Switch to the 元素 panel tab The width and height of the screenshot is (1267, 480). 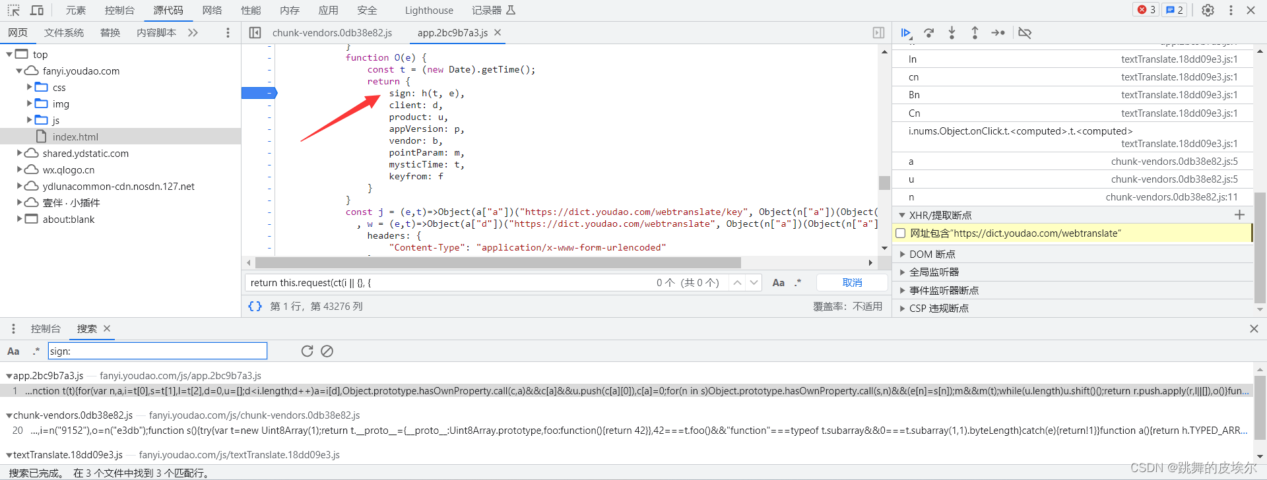coord(76,11)
